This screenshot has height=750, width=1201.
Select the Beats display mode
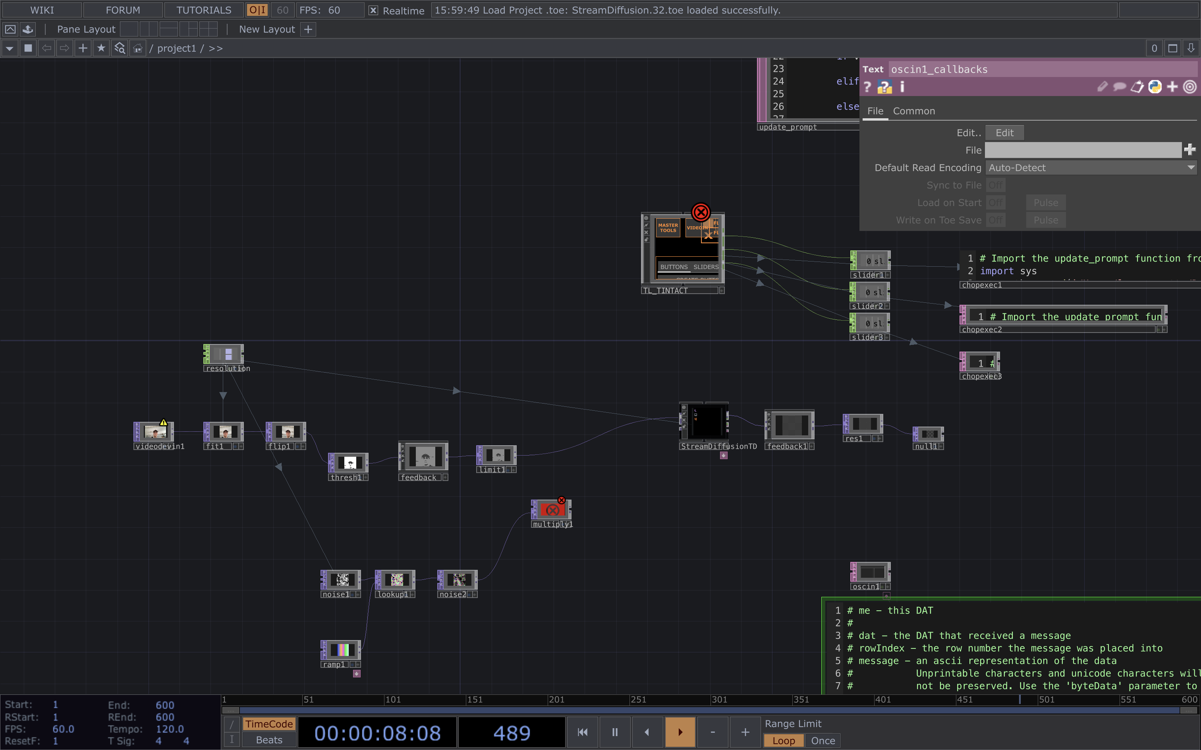(269, 740)
